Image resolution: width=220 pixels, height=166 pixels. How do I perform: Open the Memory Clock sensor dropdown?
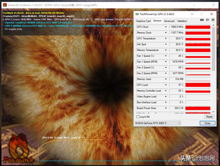pyautogui.click(x=166, y=33)
